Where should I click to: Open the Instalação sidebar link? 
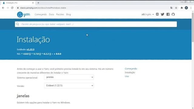130,72
